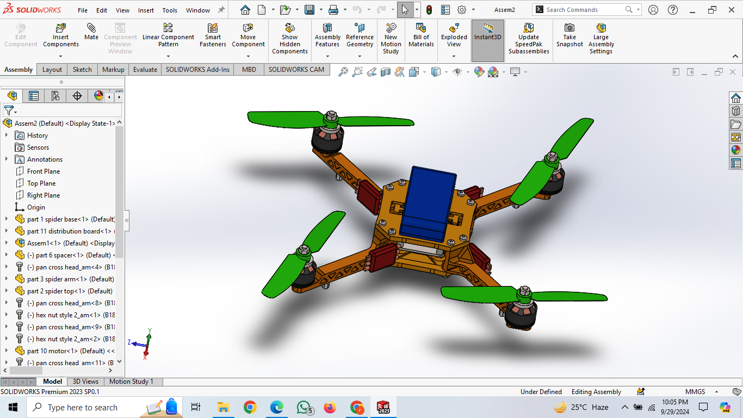Click the Insert Components icon
The height and width of the screenshot is (418, 743).
coord(61,28)
